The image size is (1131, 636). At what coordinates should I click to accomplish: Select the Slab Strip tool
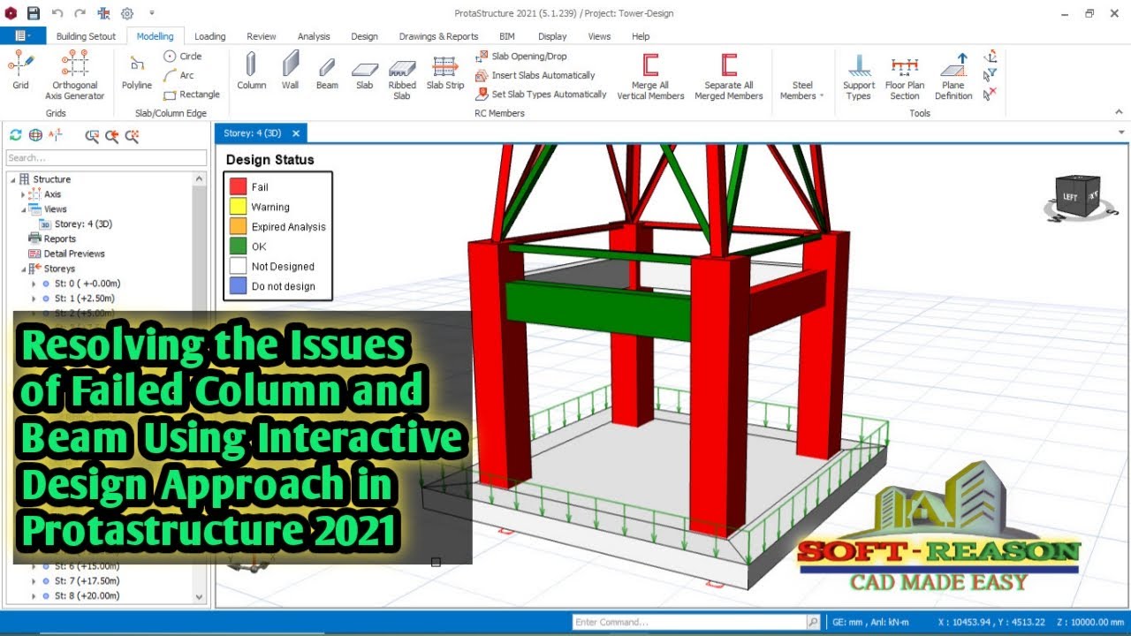[445, 72]
